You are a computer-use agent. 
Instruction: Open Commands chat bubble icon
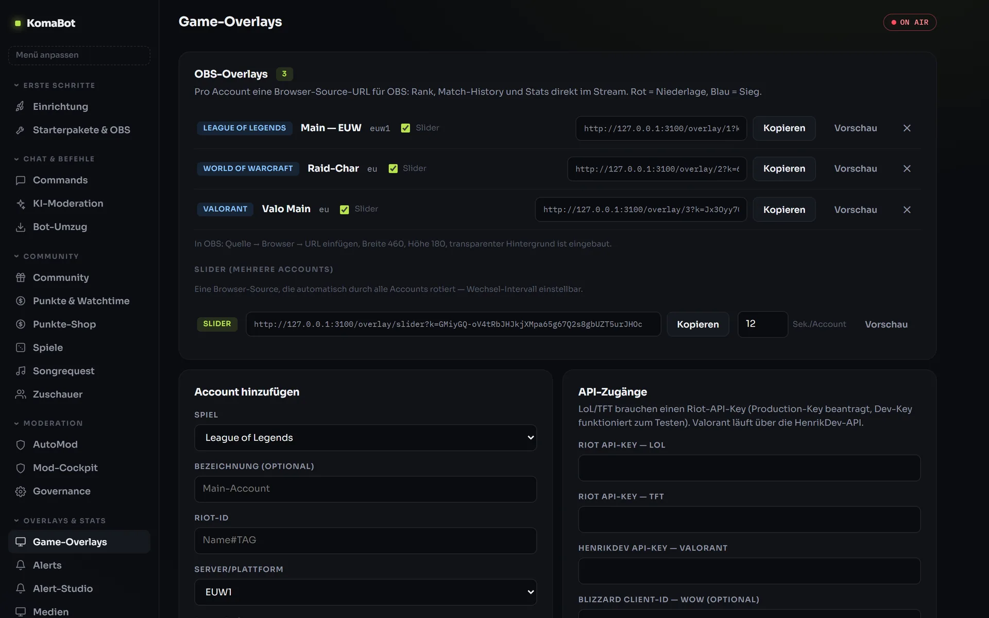[21, 180]
